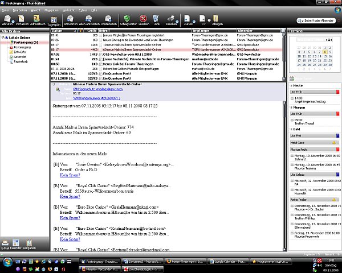This screenshot has height=273, width=342.
Task: Collapse the Morgen section in Termine
Action: pyautogui.click(x=291, y=107)
